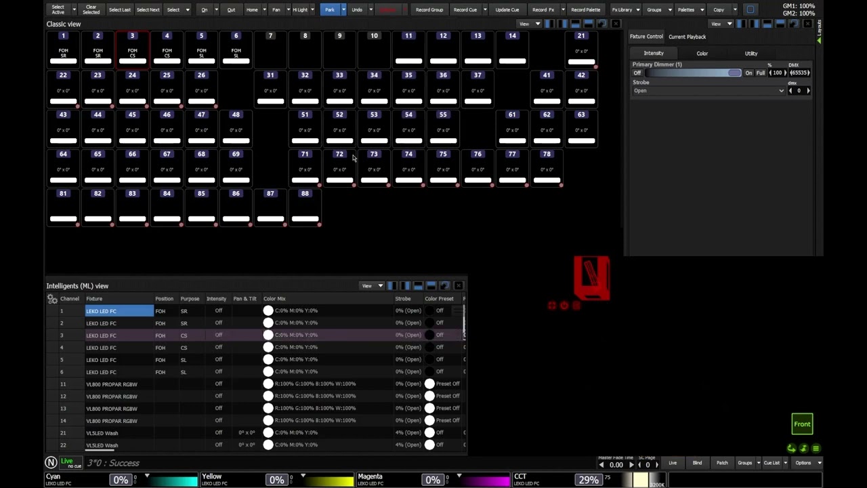
Task: Switch to Blind mode
Action: click(x=697, y=463)
